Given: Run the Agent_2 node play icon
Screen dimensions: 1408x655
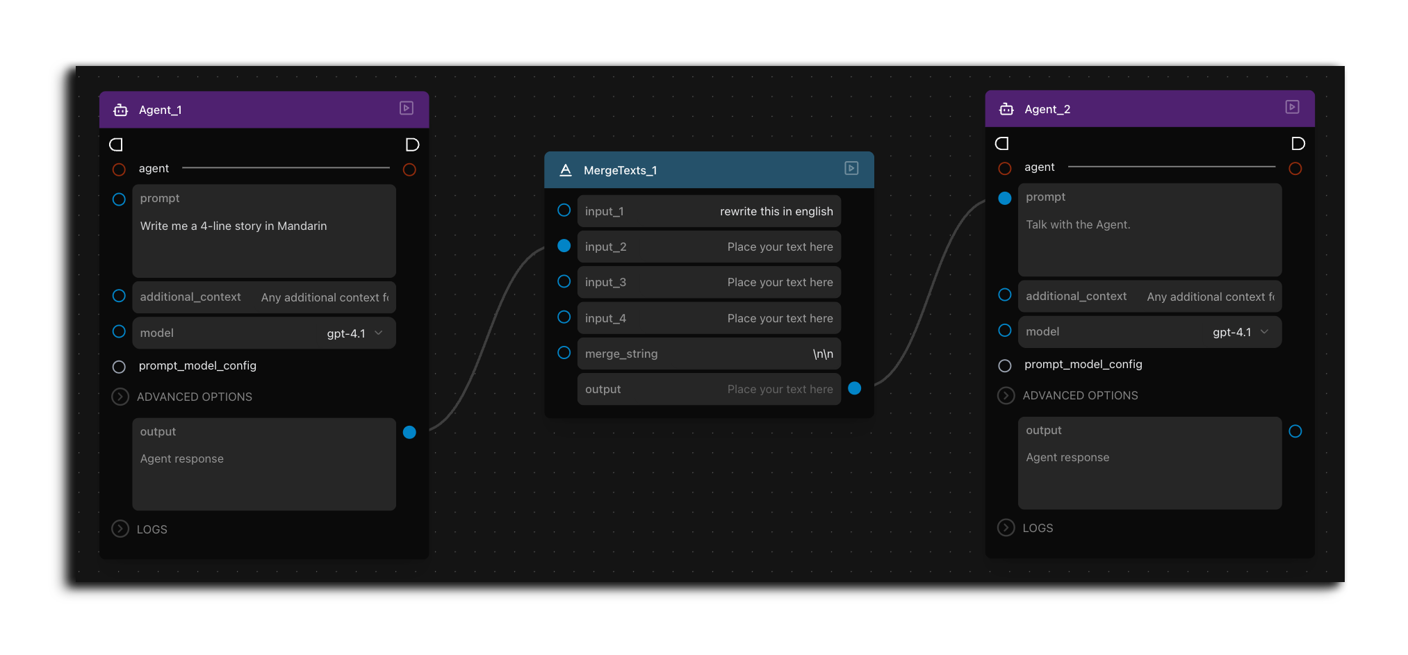Looking at the screenshot, I should pos(1293,107).
